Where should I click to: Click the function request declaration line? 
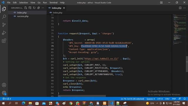pos(86,34)
